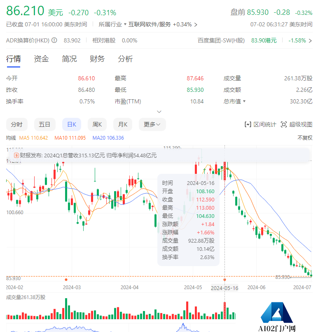Open 区间统计 range statistics tool
Screen dimensions: 318x332
point(260,124)
